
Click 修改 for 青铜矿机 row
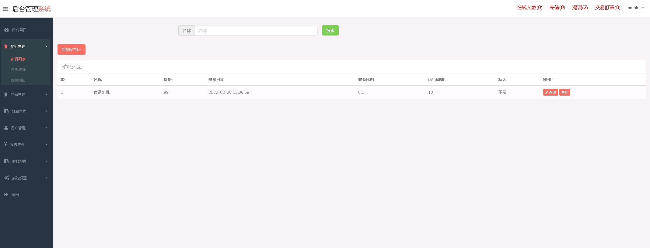tap(550, 92)
